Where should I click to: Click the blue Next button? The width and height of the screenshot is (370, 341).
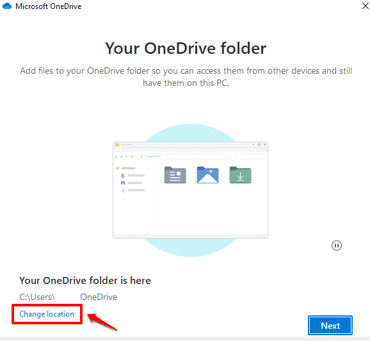tap(330, 326)
